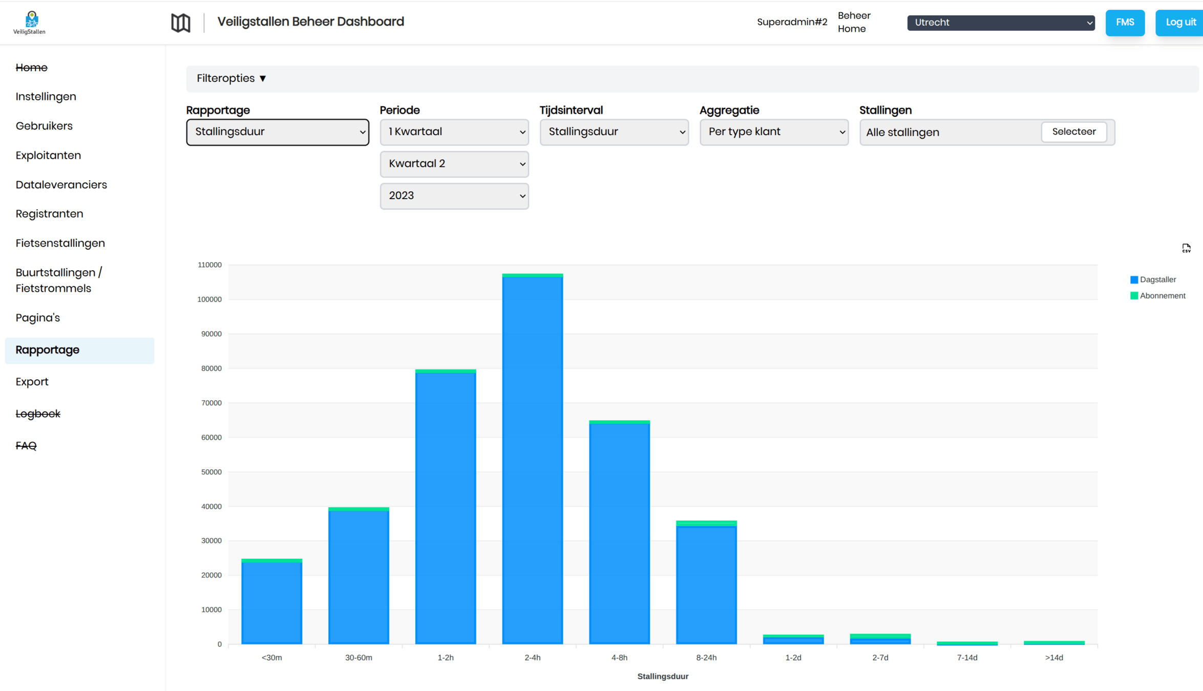Screen dimensions: 1203x691
Task: Click the Selecteer stallingen button
Action: click(x=1073, y=132)
